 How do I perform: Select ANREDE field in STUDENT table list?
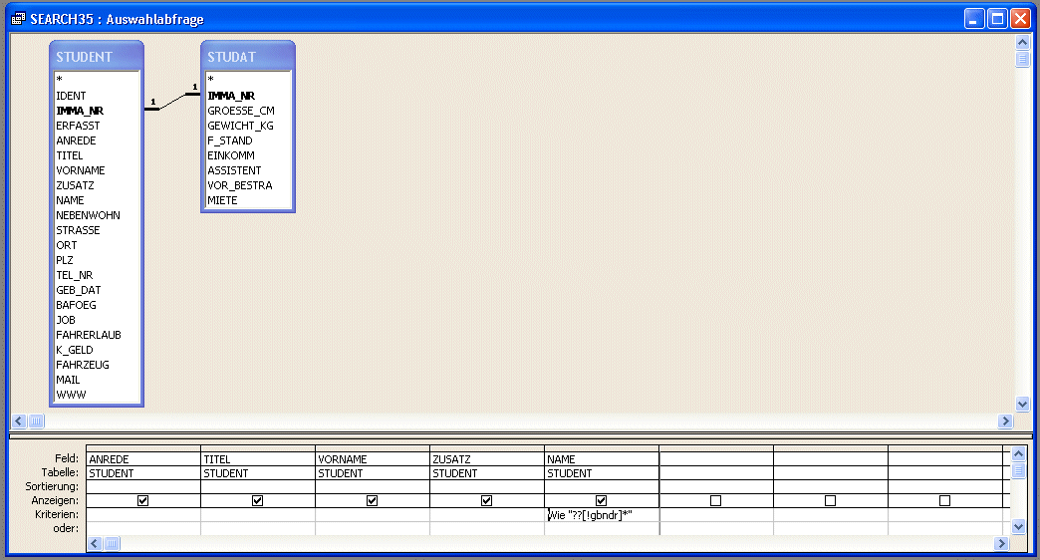(x=98, y=140)
